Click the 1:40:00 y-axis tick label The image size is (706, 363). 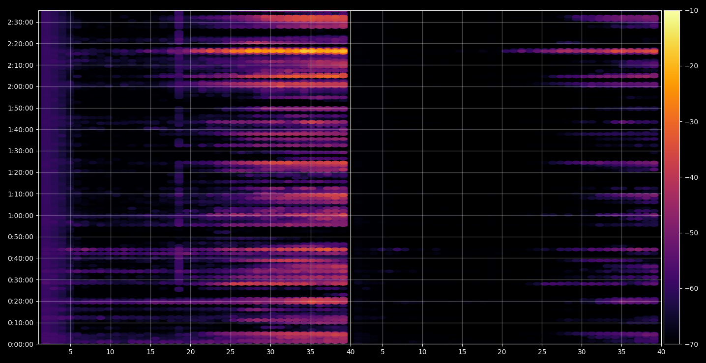coord(21,130)
